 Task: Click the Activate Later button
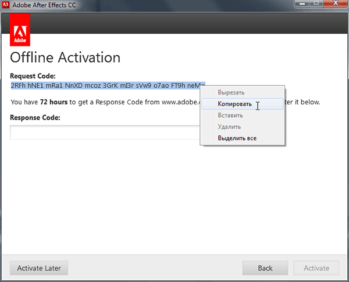[39, 268]
